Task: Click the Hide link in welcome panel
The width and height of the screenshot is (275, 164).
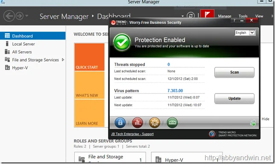Action: pyautogui.click(x=265, y=119)
